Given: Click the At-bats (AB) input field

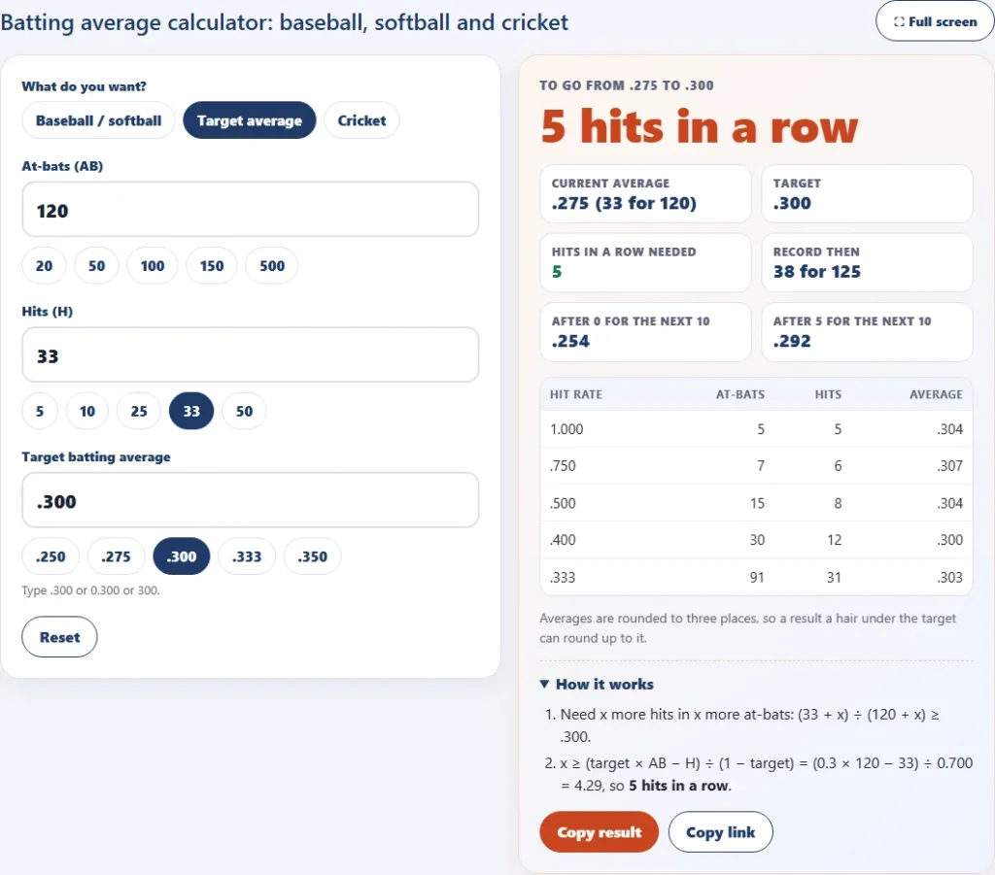Looking at the screenshot, I should [250, 210].
